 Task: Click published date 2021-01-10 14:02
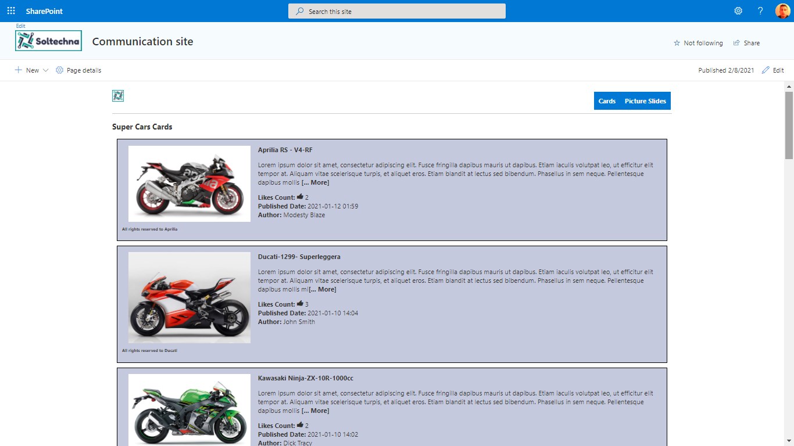pos(332,434)
